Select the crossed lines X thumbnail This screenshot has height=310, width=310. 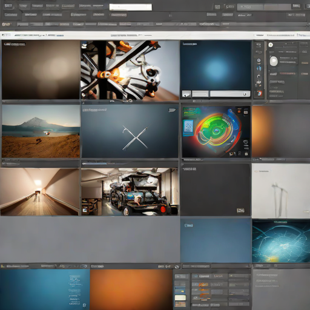pyautogui.click(x=130, y=131)
